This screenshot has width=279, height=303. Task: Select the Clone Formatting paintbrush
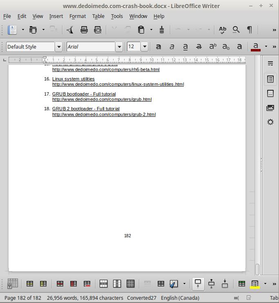pos(162,30)
